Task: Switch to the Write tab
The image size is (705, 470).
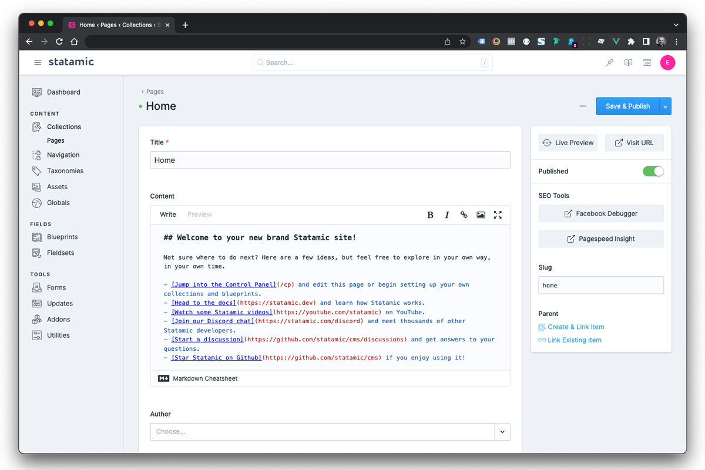Action: click(168, 214)
